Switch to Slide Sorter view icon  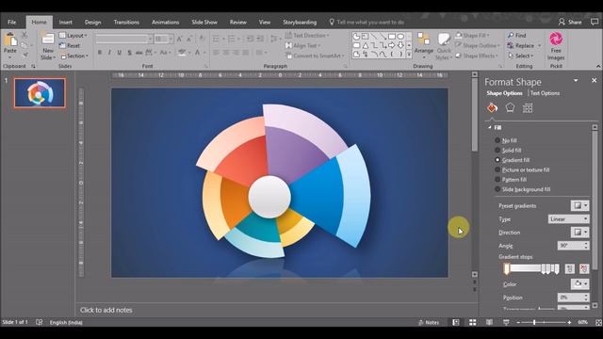coord(473,322)
